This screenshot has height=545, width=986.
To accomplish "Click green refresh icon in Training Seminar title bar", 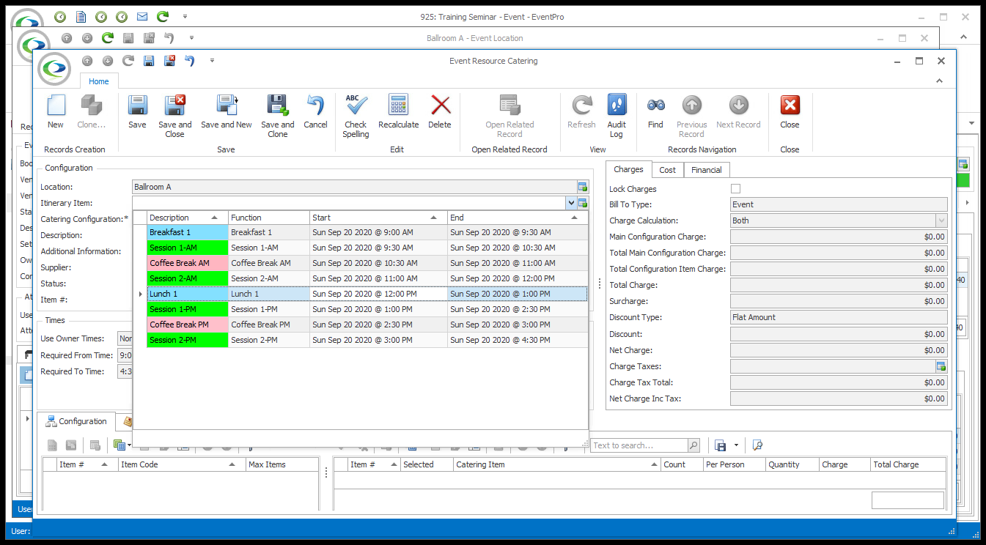I will tap(163, 15).
